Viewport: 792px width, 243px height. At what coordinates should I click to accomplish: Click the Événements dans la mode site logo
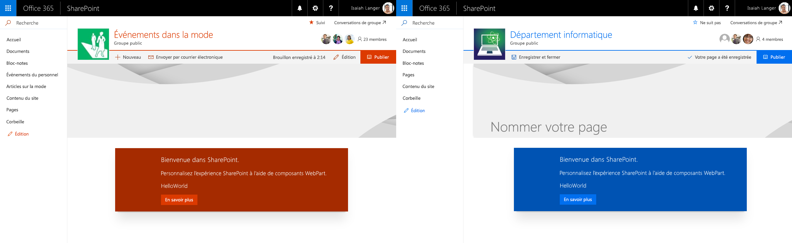(x=93, y=44)
